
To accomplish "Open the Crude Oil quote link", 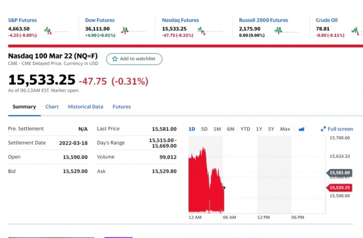I will (x=327, y=20).
